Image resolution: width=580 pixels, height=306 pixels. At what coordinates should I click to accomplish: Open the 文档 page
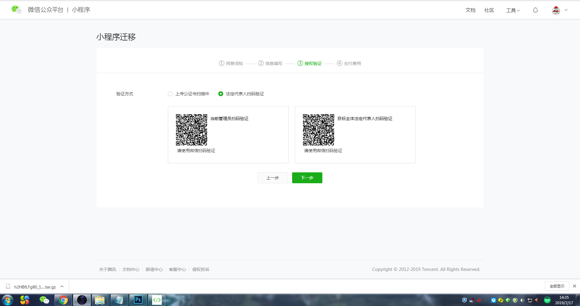coord(470,10)
